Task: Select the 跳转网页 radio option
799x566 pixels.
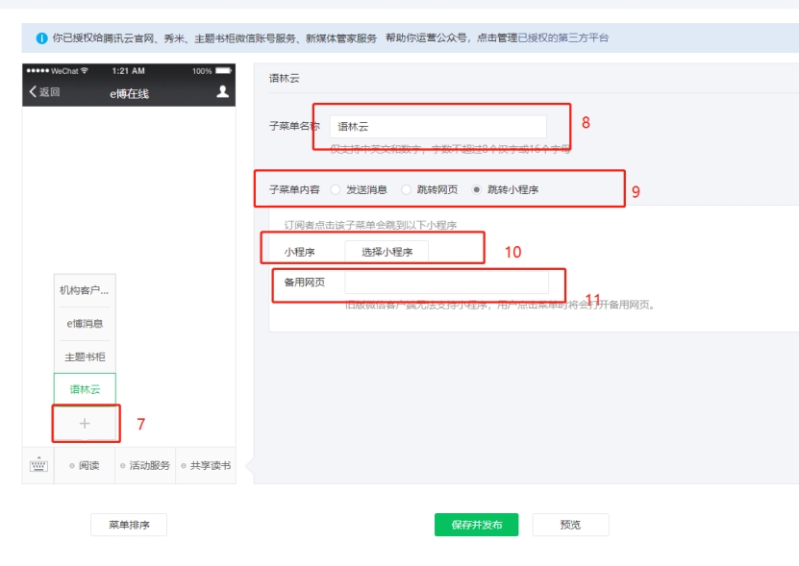Action: (x=407, y=189)
